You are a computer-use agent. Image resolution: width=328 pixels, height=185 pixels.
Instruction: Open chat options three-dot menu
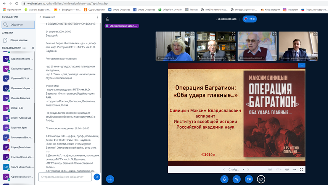click(97, 17)
